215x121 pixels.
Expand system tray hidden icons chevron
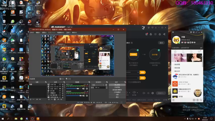click(185, 119)
